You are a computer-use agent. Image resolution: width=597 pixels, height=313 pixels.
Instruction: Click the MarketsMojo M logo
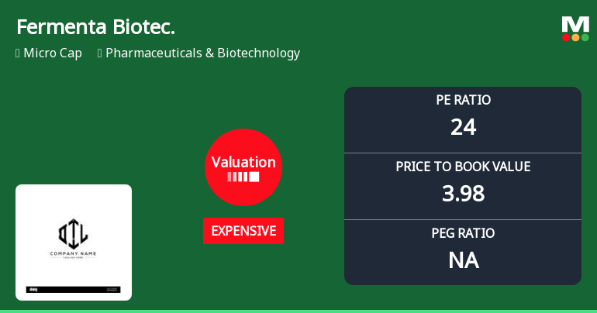tap(575, 29)
